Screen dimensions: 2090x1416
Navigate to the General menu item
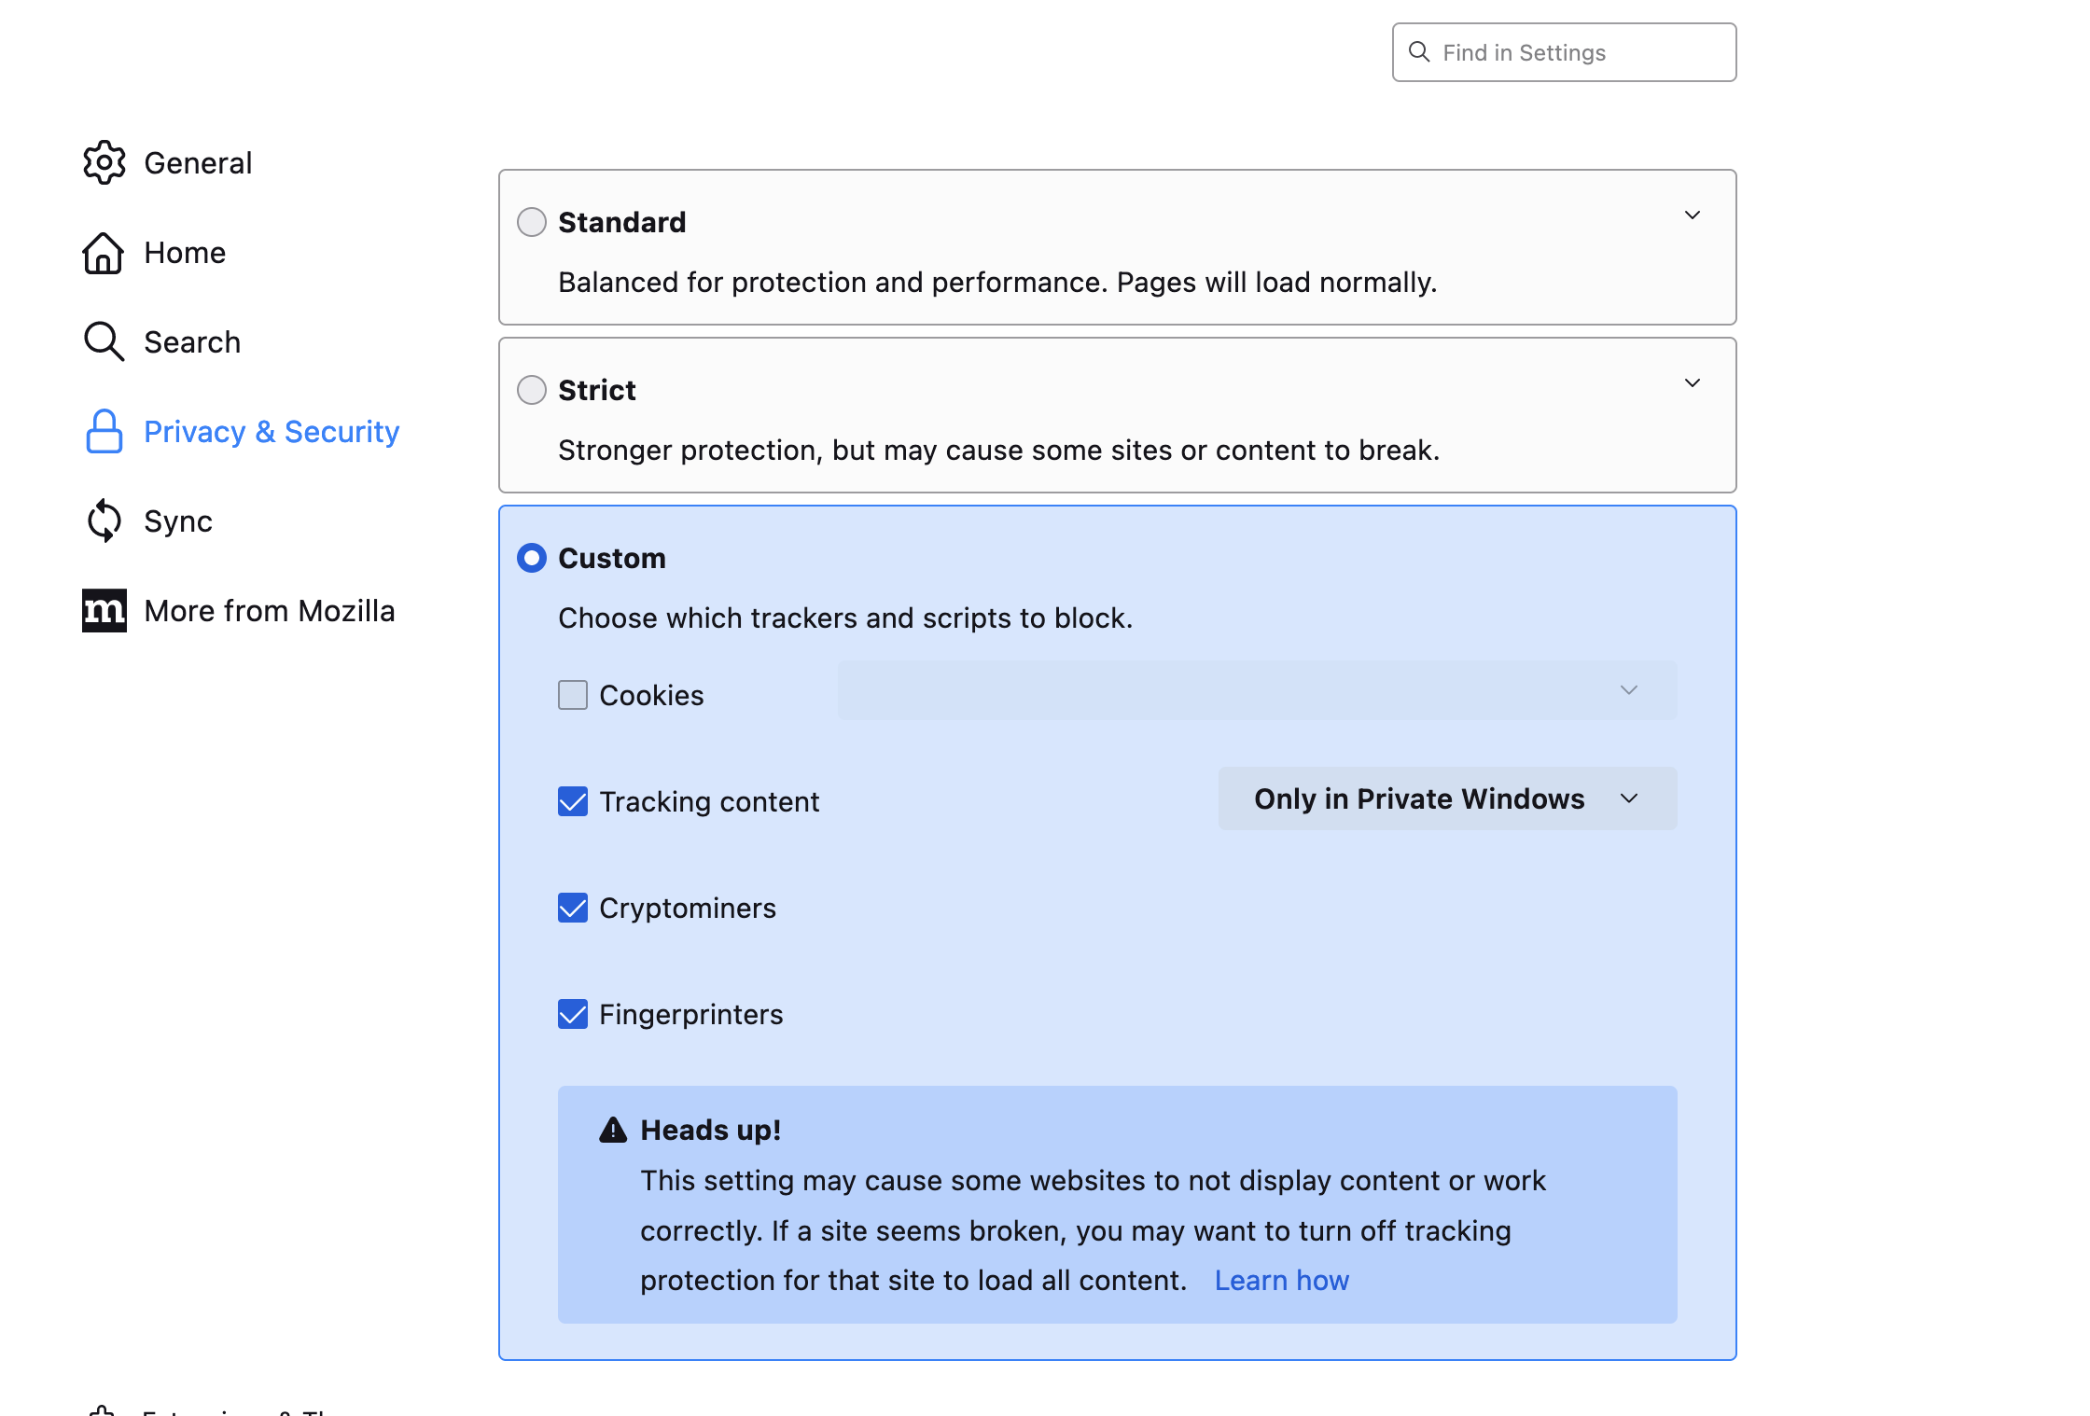click(x=198, y=161)
